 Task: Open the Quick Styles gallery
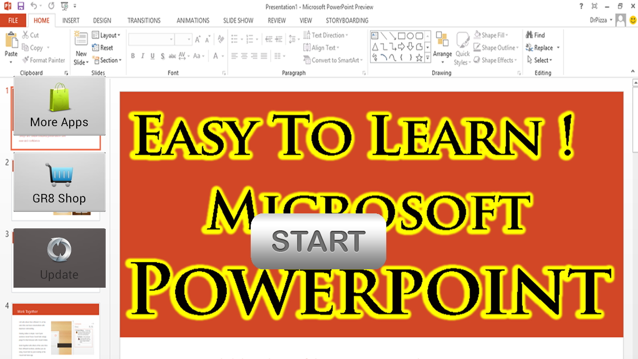[462, 48]
